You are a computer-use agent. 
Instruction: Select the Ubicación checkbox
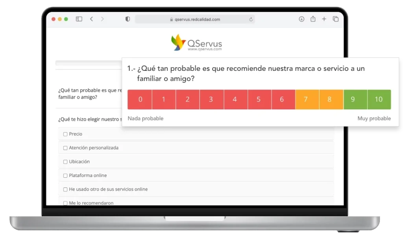65,162
